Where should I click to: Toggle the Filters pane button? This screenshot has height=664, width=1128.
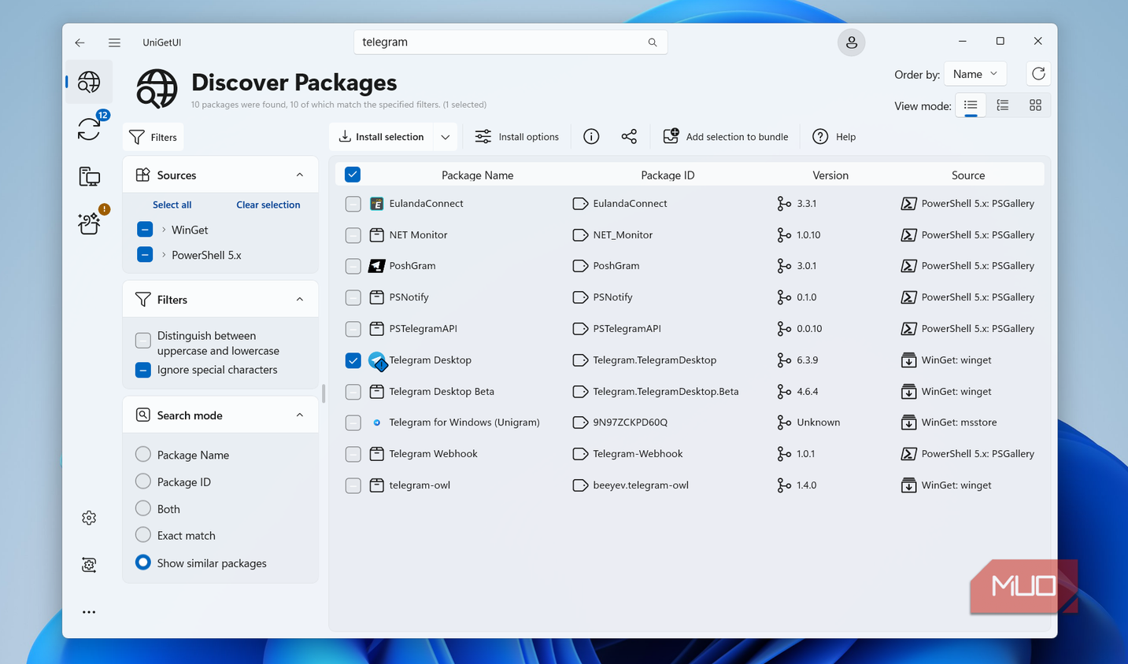click(x=153, y=137)
